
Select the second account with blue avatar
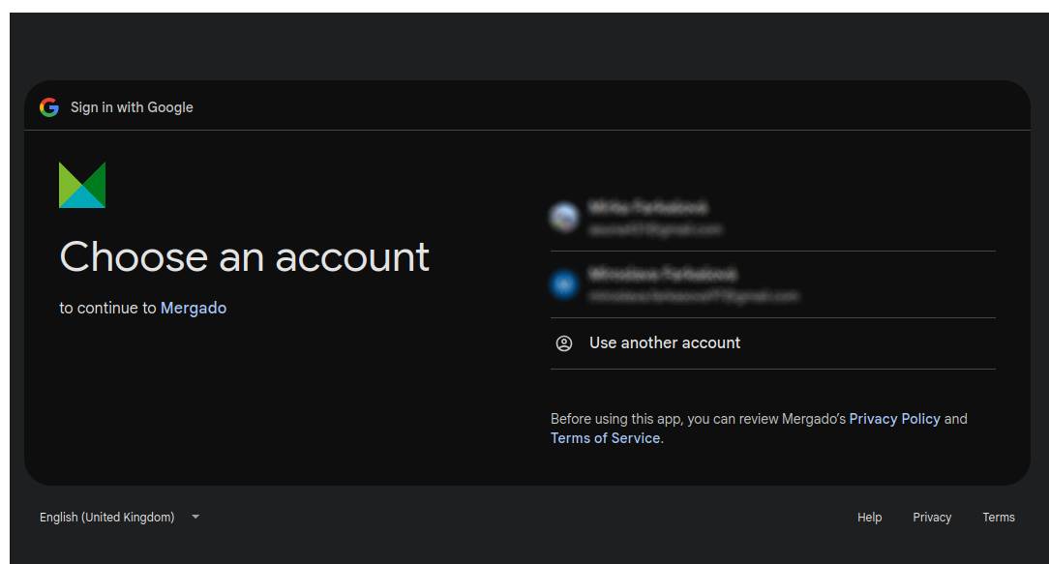(772, 284)
